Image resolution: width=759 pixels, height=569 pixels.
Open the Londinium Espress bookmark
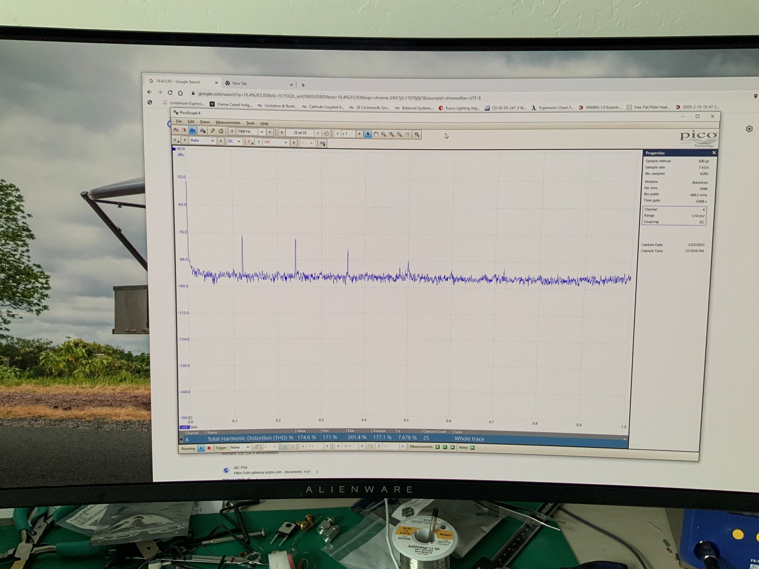coord(184,103)
